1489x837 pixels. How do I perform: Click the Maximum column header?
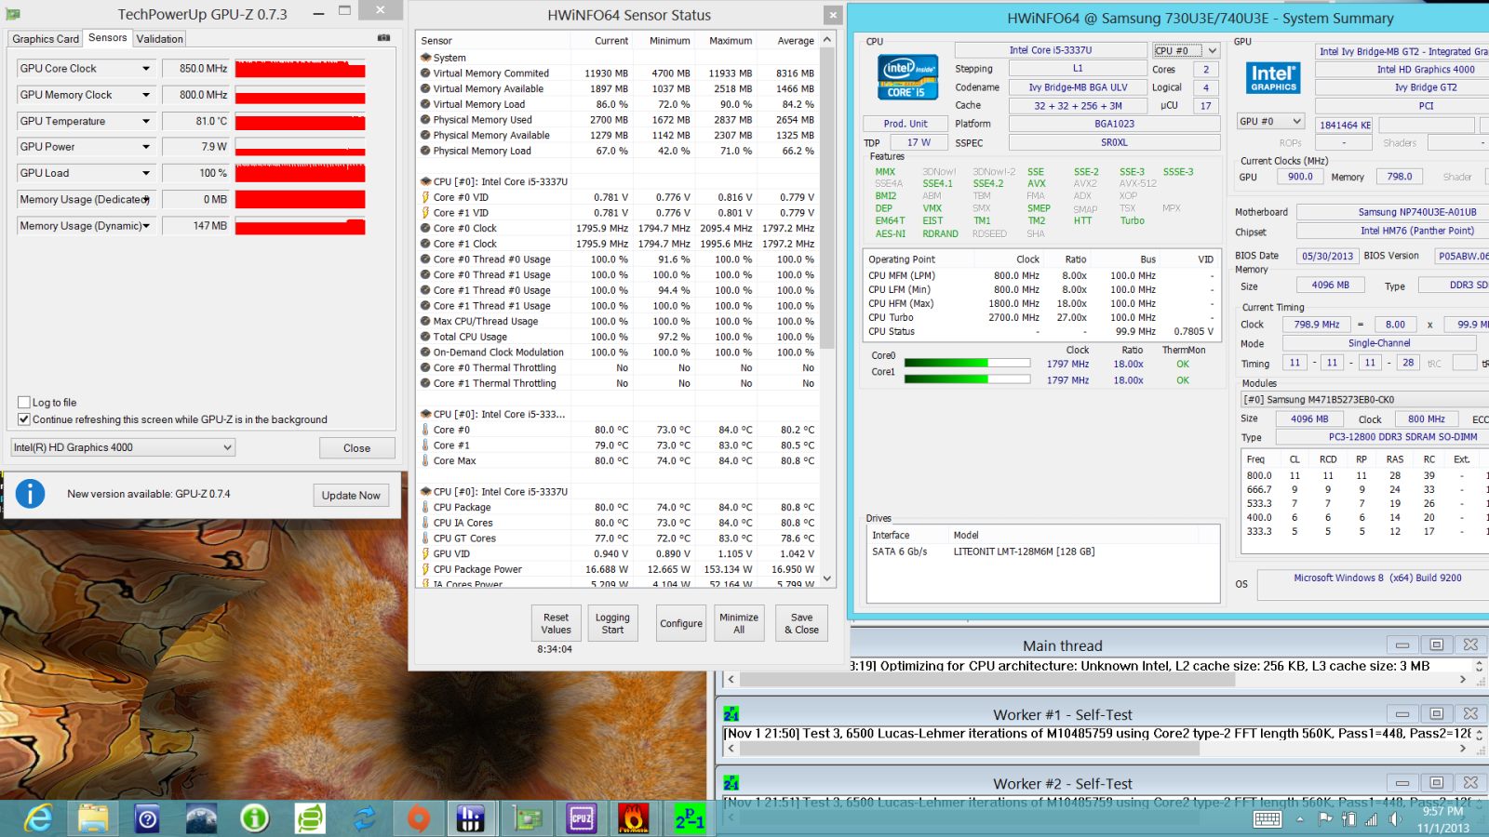pyautogui.click(x=731, y=41)
